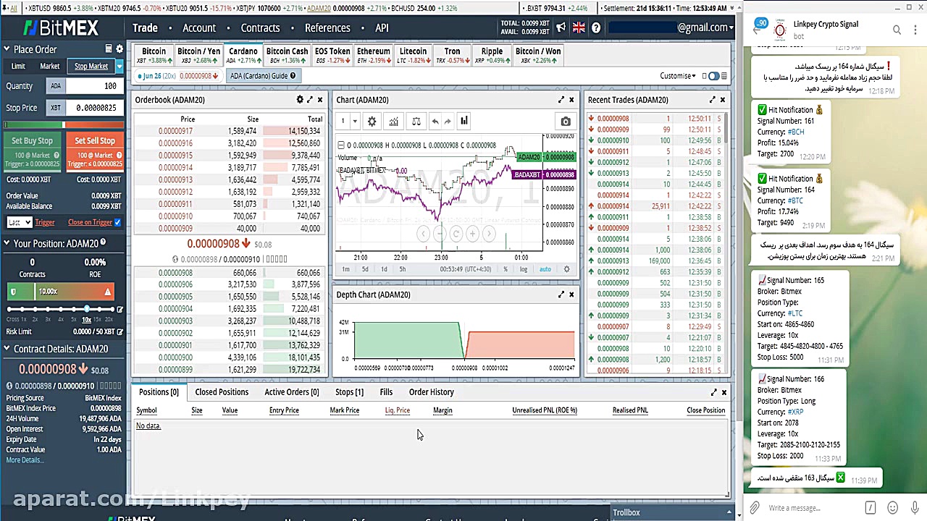Open Orderbook settings gear
927x521 pixels.
click(x=300, y=100)
